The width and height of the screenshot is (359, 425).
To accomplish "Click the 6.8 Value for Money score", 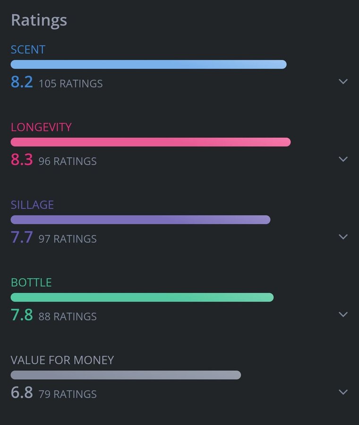I will (22, 392).
